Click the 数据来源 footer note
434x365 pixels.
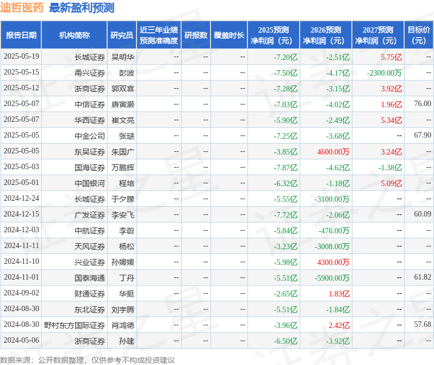pos(88,360)
